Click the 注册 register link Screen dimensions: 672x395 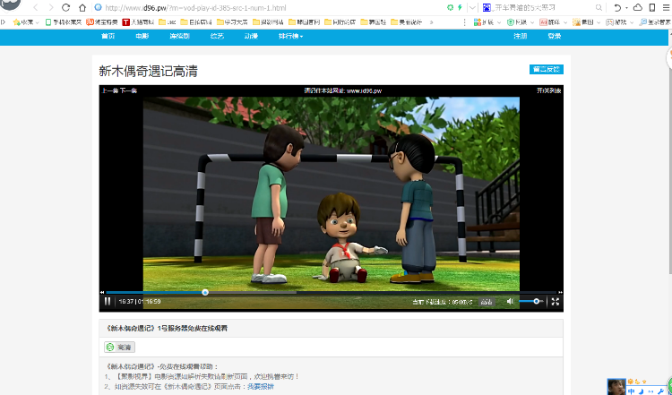[x=521, y=37]
